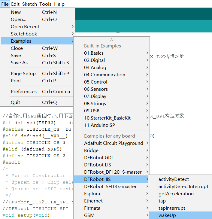Screen dimensions: 212x219
Task: Click '#define IIS2ICLX_CS 2' code line
Action: pyautogui.click(x=34, y=156)
